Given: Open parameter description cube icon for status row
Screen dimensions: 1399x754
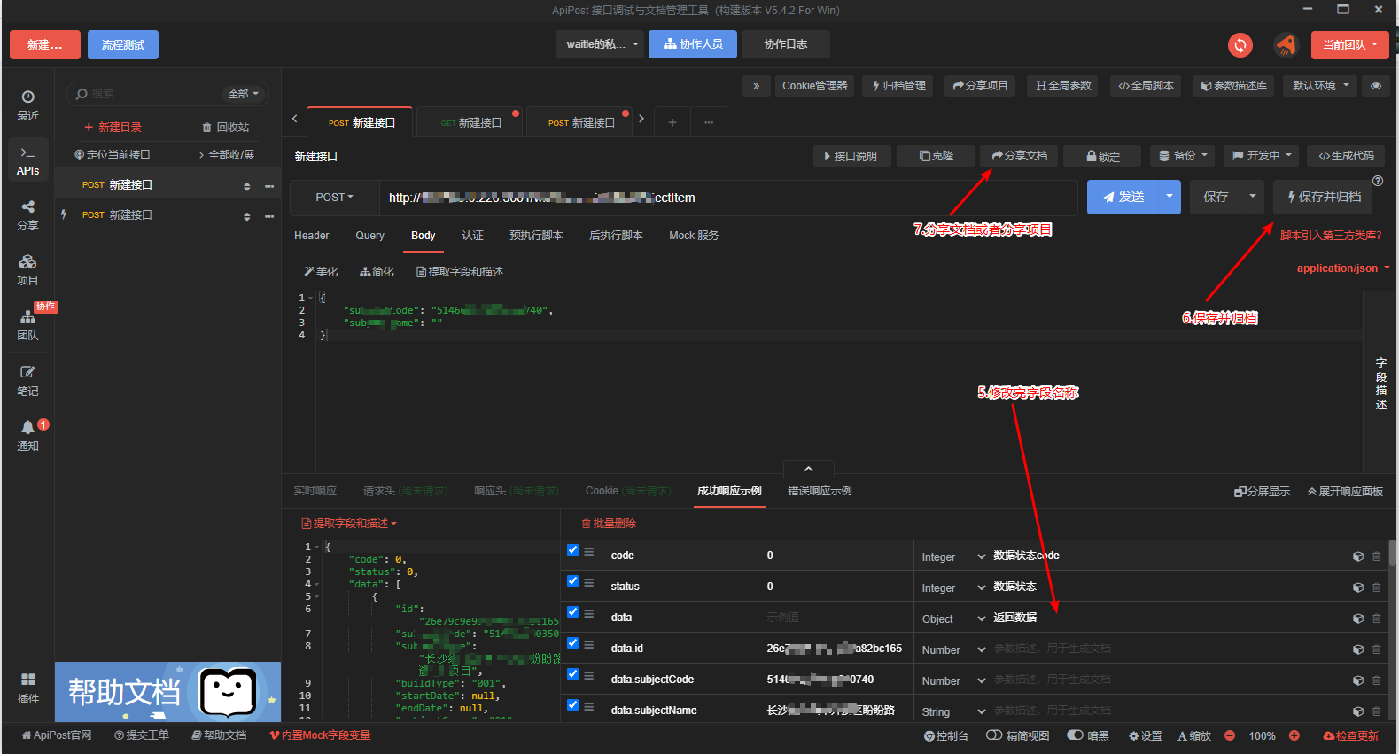Looking at the screenshot, I should coord(1357,587).
